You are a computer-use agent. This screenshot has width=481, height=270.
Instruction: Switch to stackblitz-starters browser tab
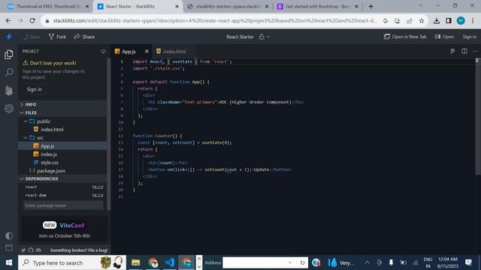(x=228, y=7)
